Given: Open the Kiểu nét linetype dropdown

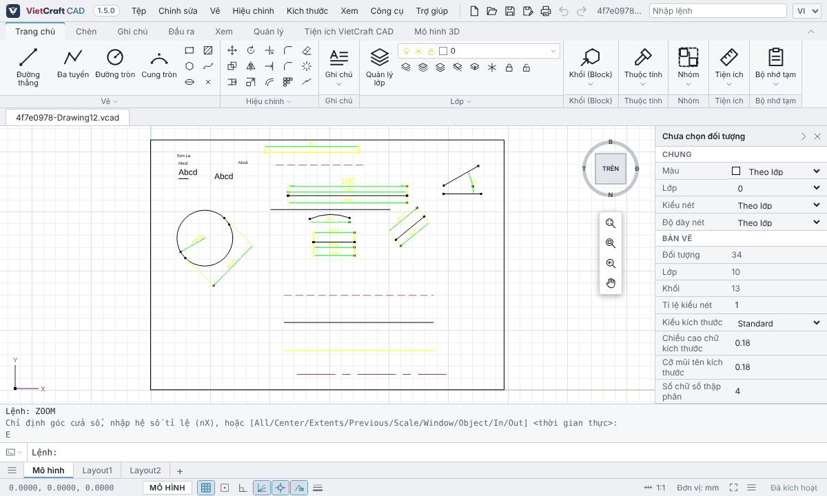Looking at the screenshot, I should pos(779,205).
